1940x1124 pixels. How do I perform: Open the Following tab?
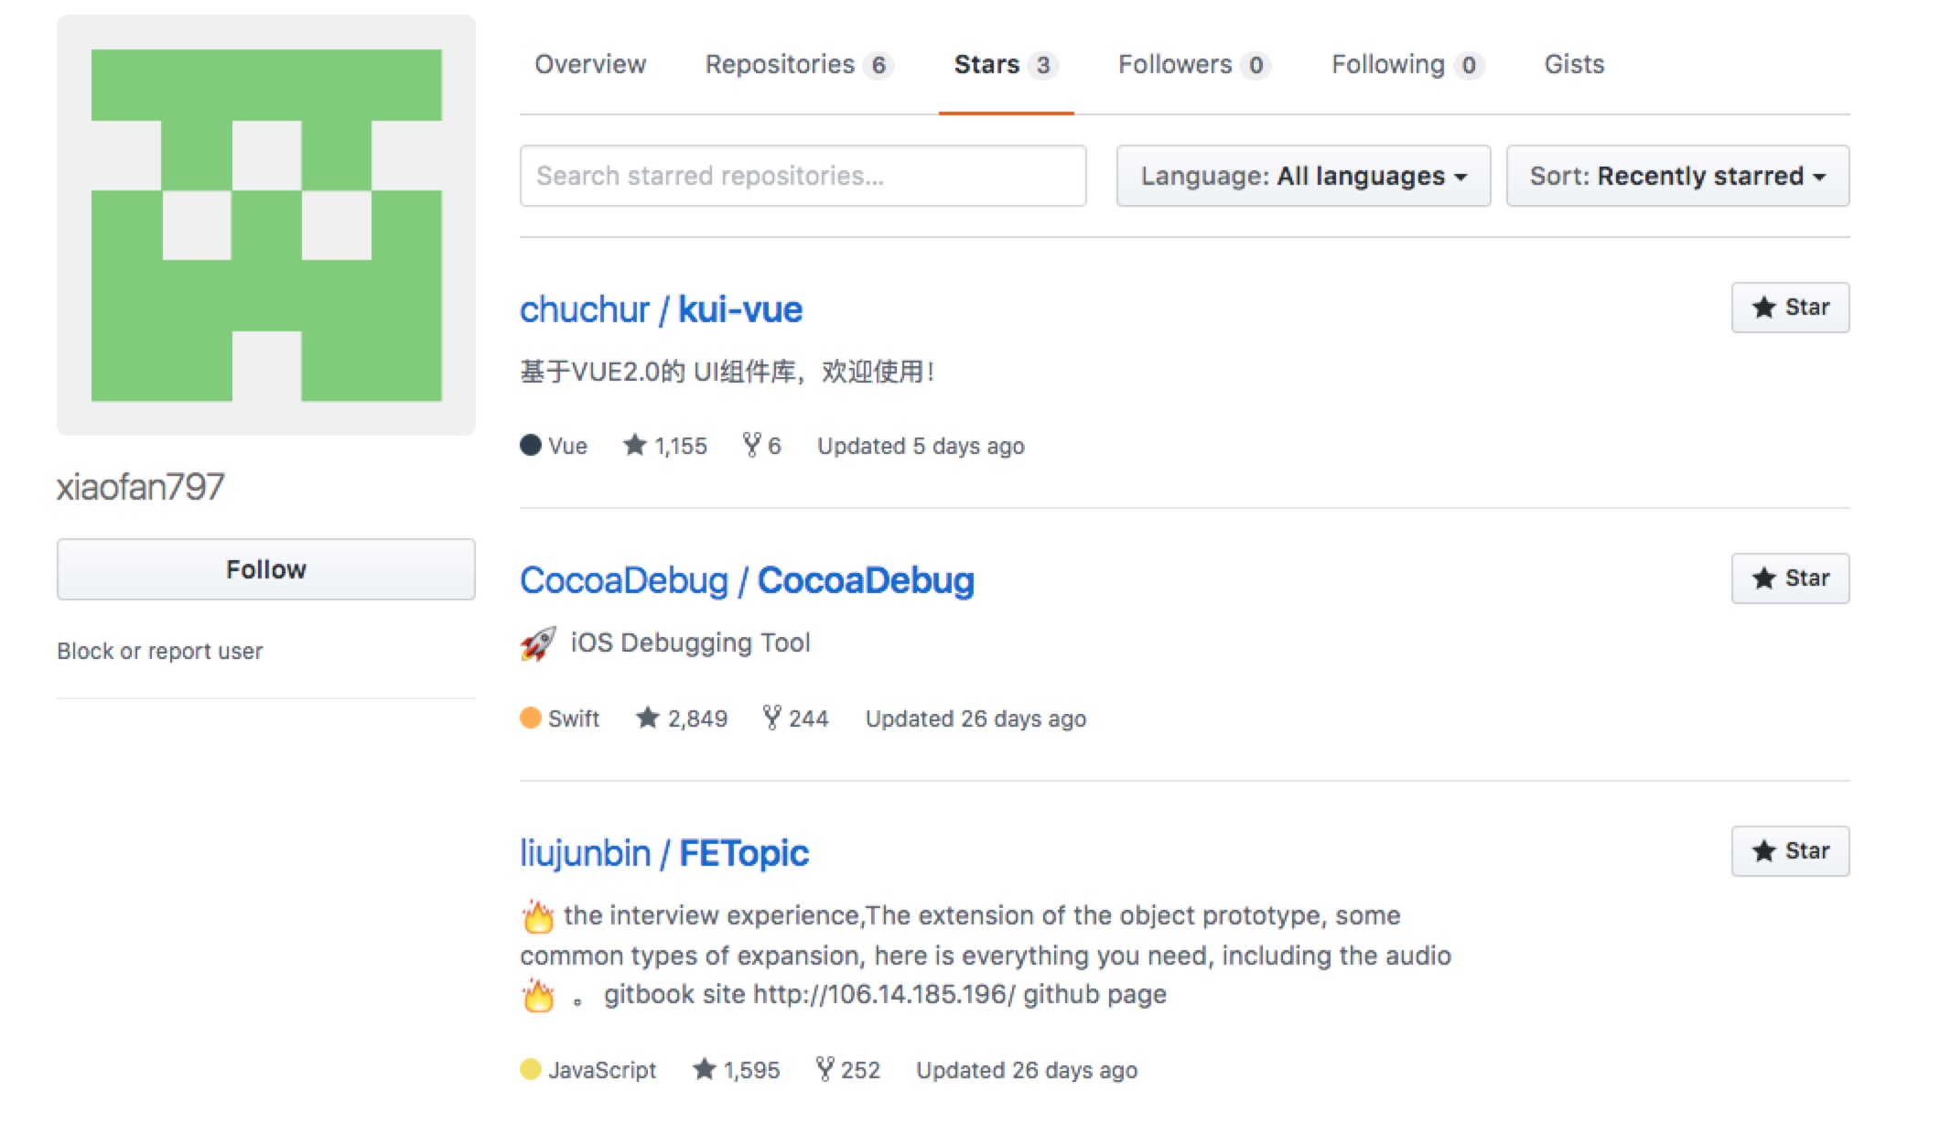(1407, 64)
